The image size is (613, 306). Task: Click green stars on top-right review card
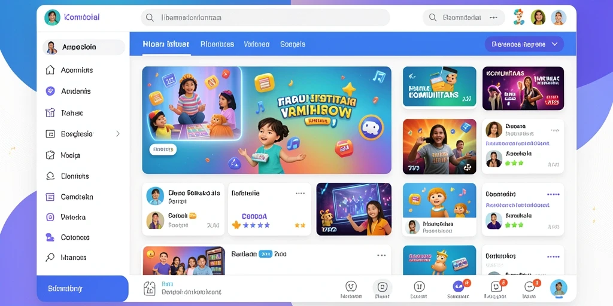(514, 163)
